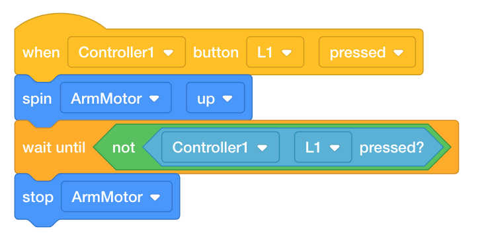Image resolution: width=484 pixels, height=243 pixels.
Task: Open the Controller1 dropdown inside the pressed? block
Action: coord(220,147)
